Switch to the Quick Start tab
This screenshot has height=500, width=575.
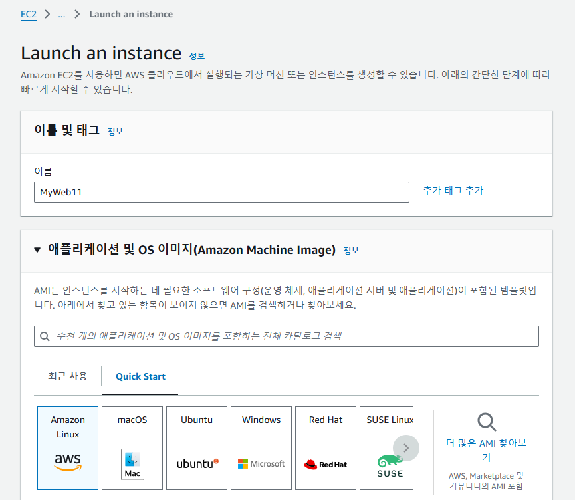point(140,377)
